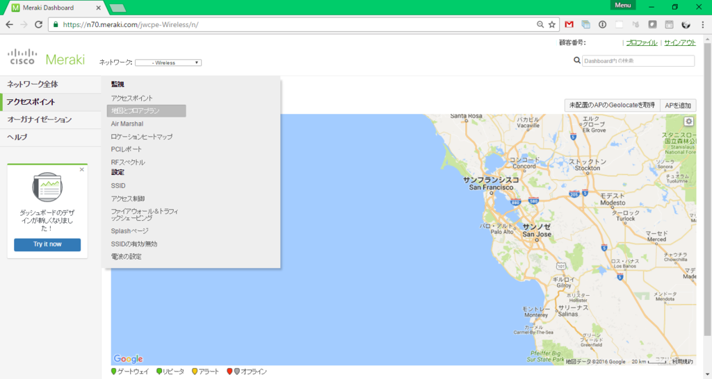Image resolution: width=712 pixels, height=379 pixels.
Task: Open PCIレポート menu entry
Action: [127, 149]
